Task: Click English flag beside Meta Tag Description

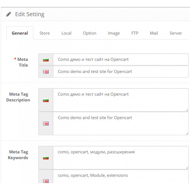Action: (46, 123)
